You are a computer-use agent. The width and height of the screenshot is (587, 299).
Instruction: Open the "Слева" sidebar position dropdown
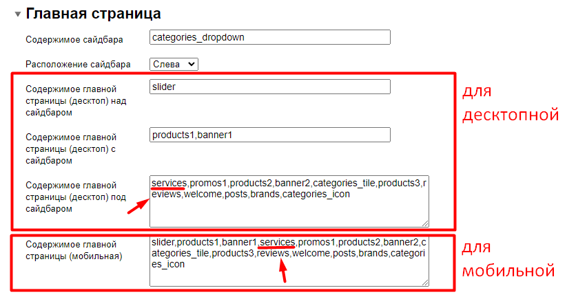[174, 64]
